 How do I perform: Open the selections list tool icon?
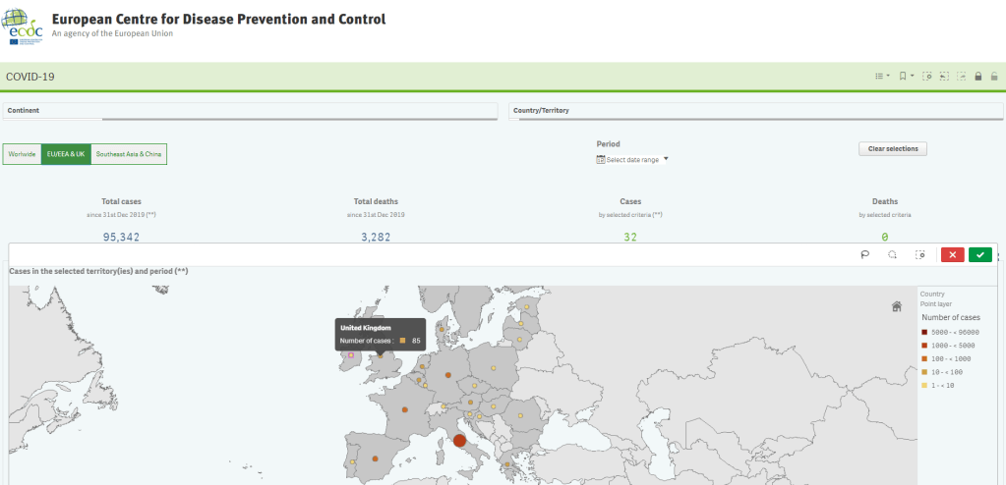[879, 77]
